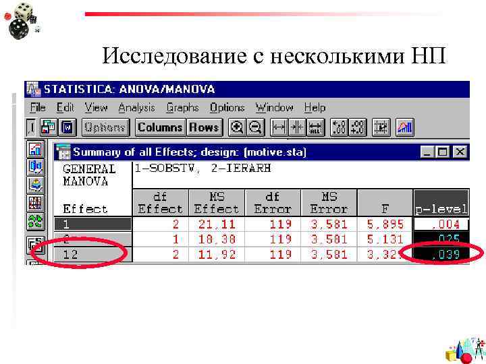Open the Analysis menu
486x364 pixels.
coord(136,108)
